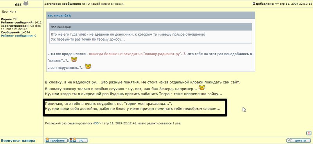Click line Уж первый-то раз точно

click(x=88, y=40)
